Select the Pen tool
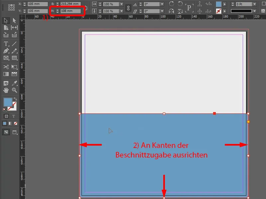 (x=6, y=50)
